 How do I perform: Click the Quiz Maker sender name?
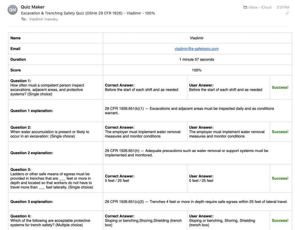(33, 7)
